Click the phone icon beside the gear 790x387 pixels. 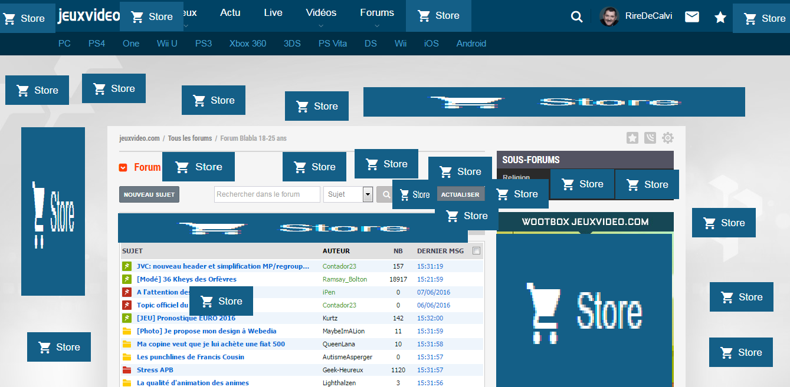pyautogui.click(x=650, y=138)
